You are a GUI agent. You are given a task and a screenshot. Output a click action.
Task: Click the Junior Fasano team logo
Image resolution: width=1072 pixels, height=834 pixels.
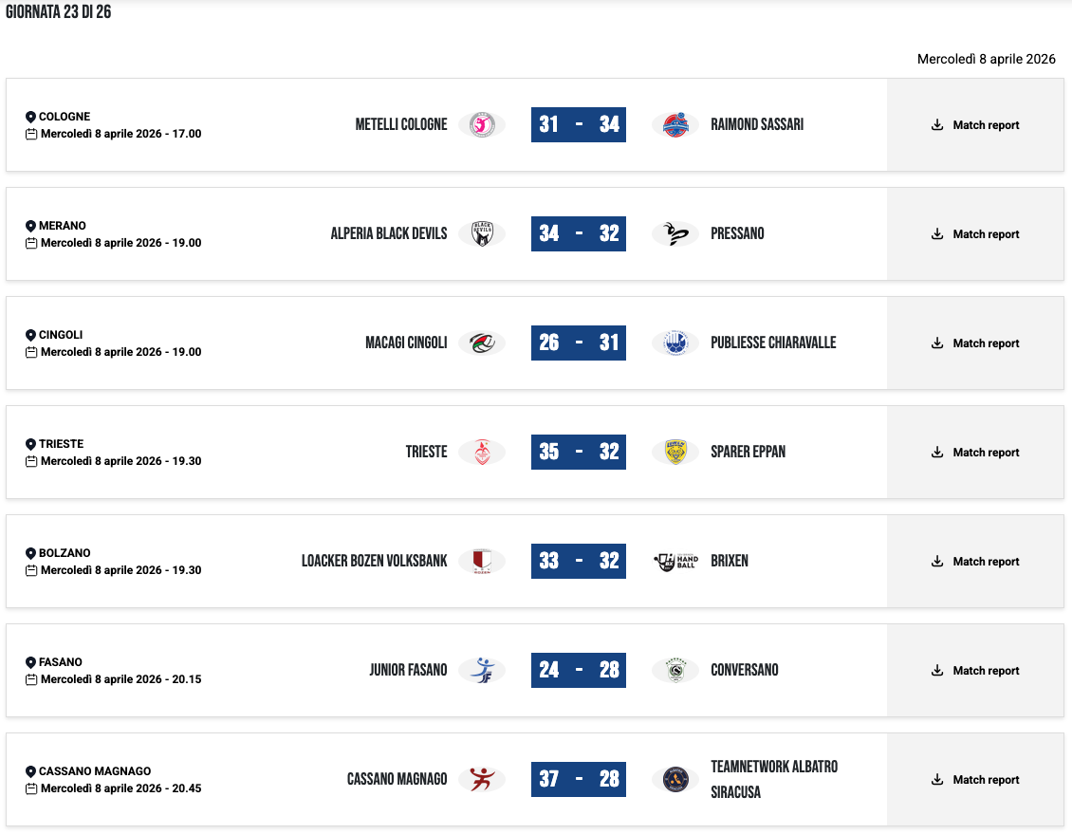point(481,670)
